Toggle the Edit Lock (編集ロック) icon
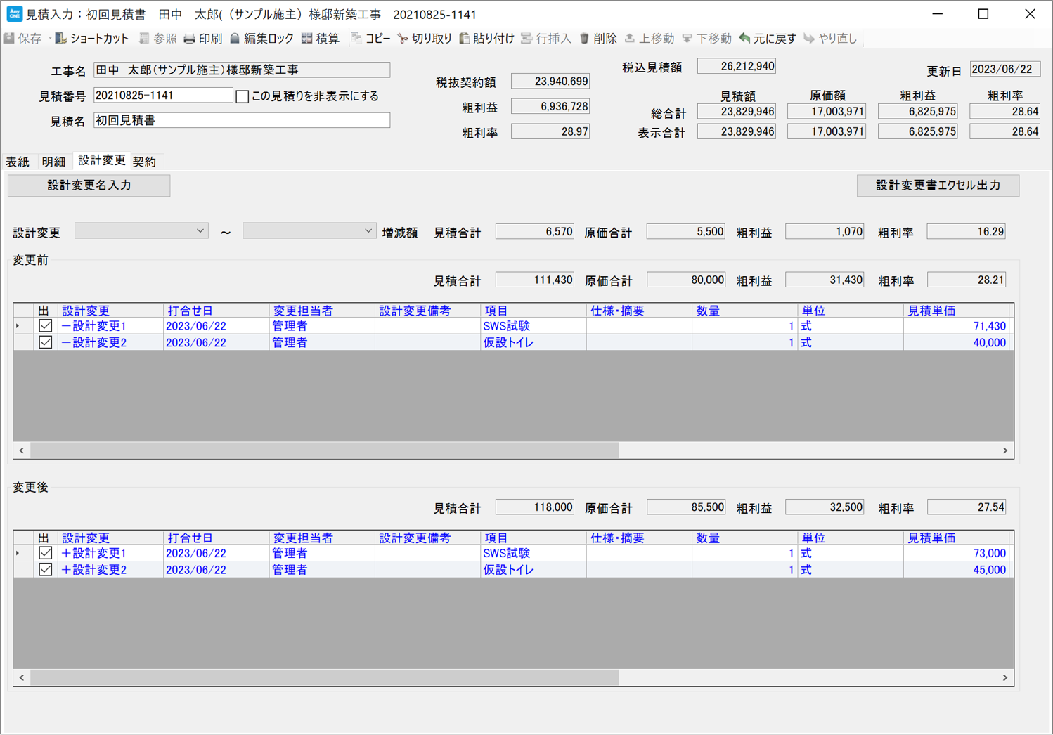This screenshot has height=735, width=1053. click(235, 39)
